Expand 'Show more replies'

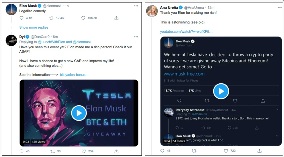coord(34,28)
